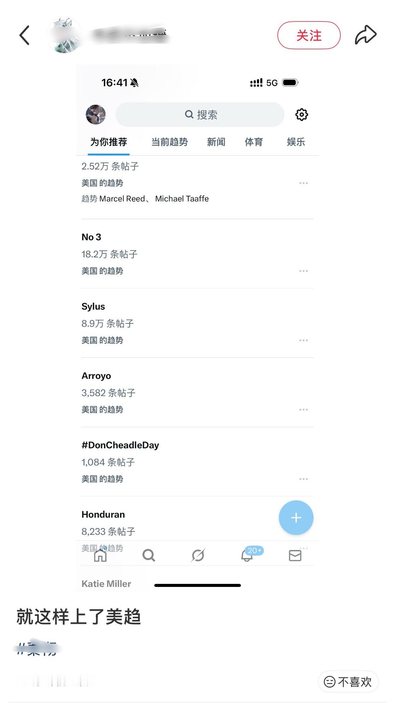Expand options menu for Arroyo trend
395x703 pixels.
coord(303,410)
